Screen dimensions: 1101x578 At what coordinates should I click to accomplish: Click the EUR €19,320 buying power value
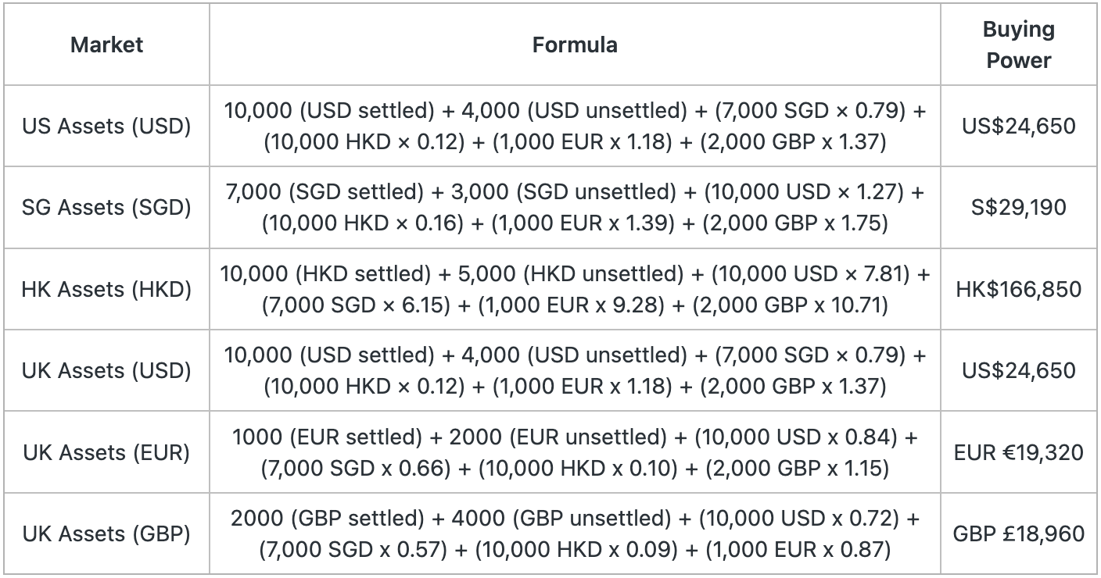tap(1018, 452)
